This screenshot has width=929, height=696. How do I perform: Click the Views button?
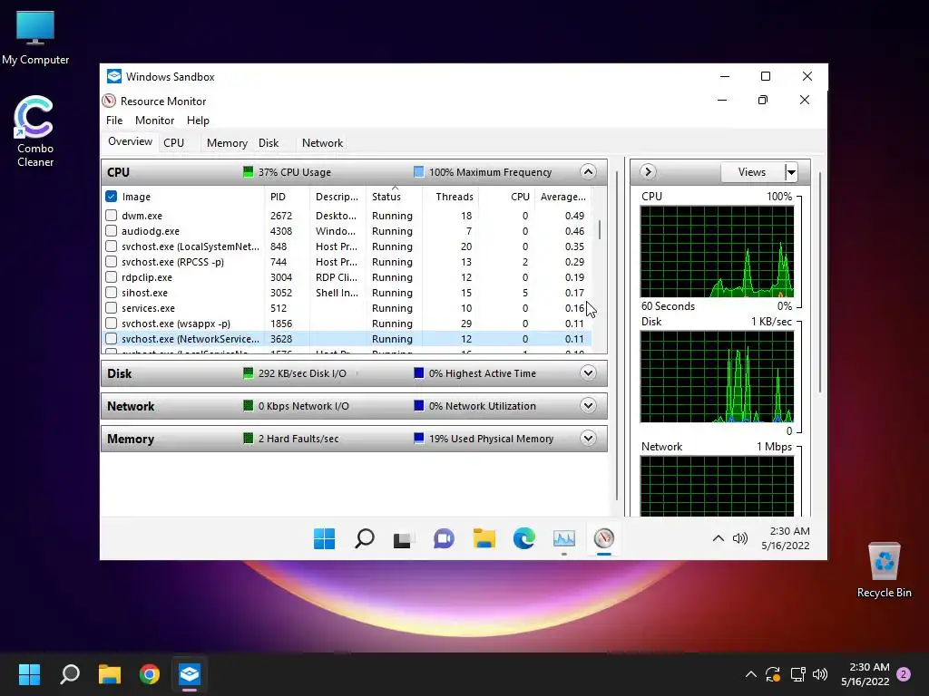coord(752,172)
